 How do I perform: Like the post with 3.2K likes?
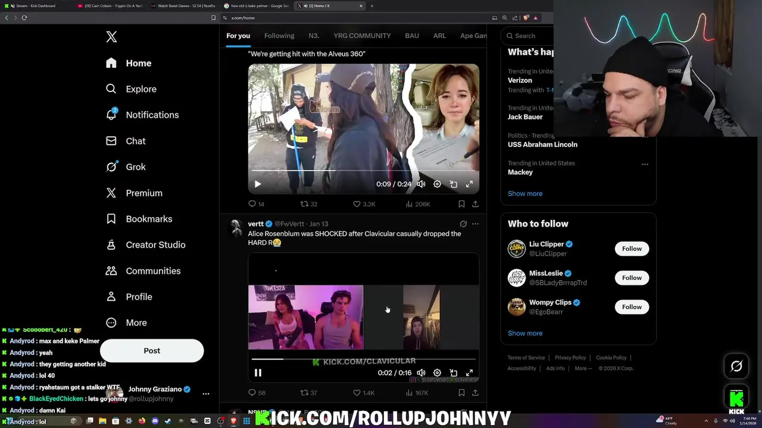[x=364, y=204]
